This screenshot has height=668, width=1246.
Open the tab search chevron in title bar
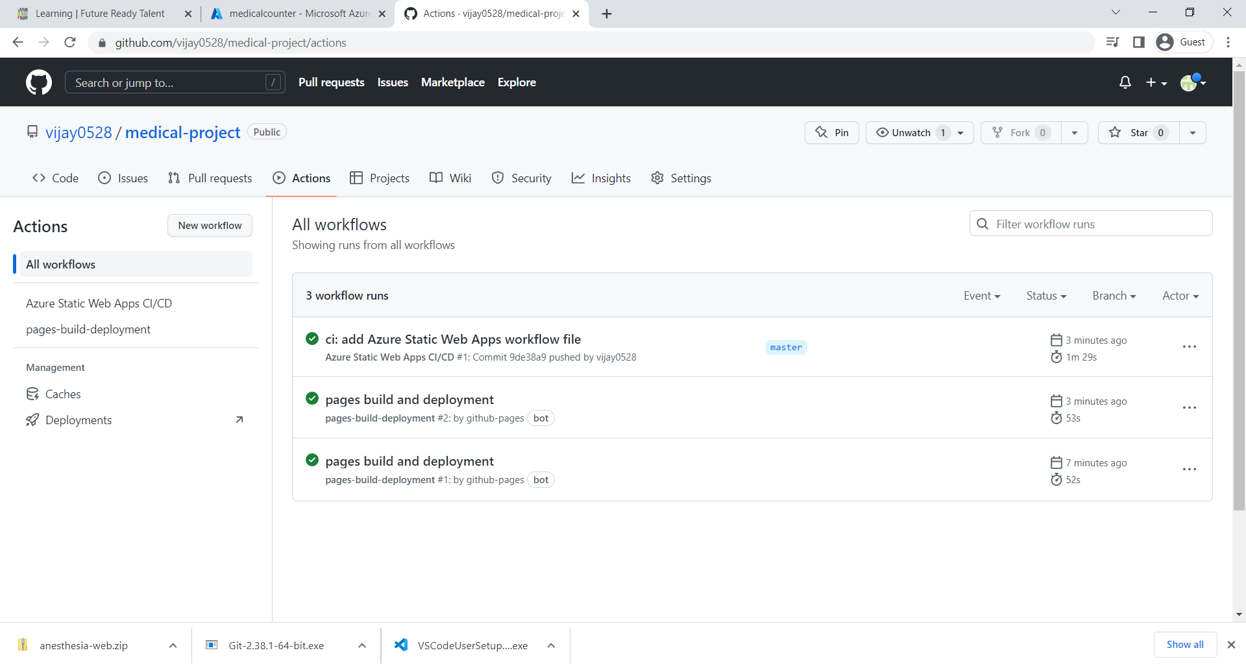(1116, 12)
